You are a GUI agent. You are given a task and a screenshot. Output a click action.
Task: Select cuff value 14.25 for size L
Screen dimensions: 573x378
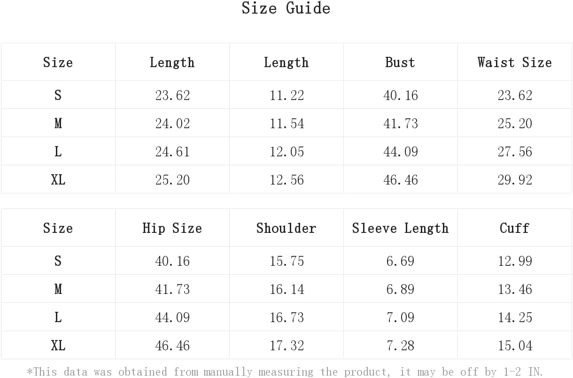tap(515, 317)
